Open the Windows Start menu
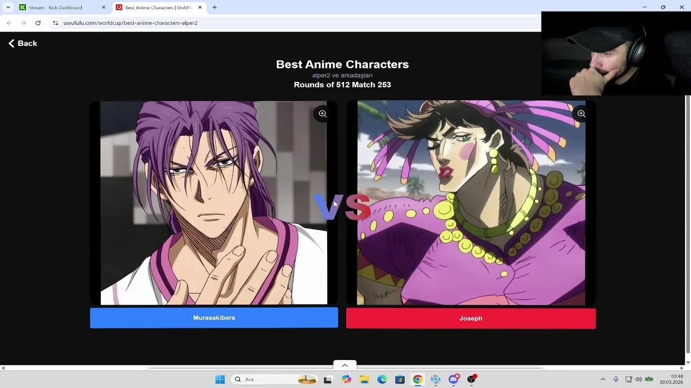 click(220, 379)
